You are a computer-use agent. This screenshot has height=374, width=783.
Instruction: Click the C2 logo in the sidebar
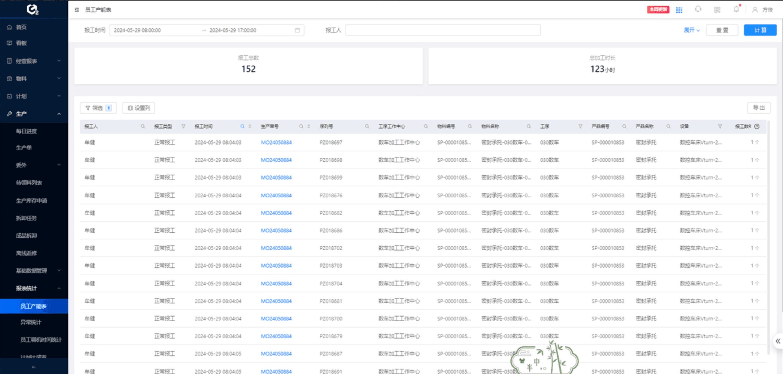click(x=32, y=9)
